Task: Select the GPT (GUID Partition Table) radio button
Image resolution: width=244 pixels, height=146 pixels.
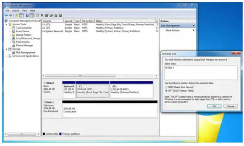Action: point(166,91)
